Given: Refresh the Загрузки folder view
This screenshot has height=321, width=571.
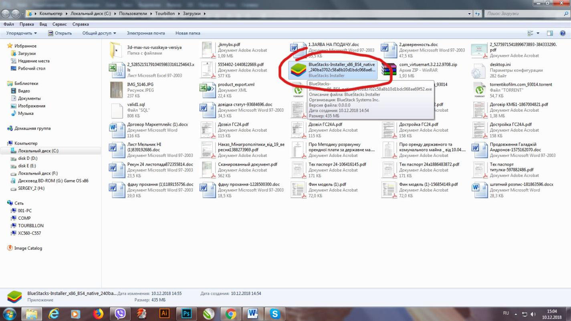Looking at the screenshot, I should (477, 14).
